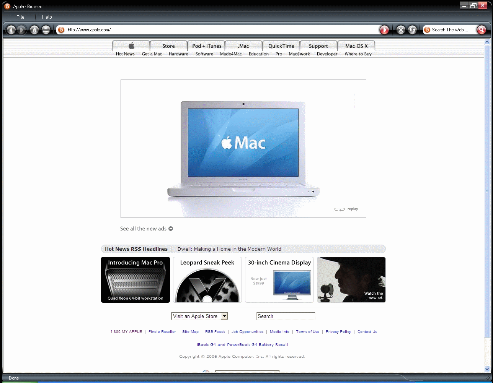Click the red Go button beside address bar

(x=384, y=30)
